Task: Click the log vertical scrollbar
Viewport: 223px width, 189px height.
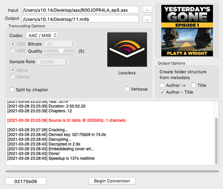Action: click(216, 141)
